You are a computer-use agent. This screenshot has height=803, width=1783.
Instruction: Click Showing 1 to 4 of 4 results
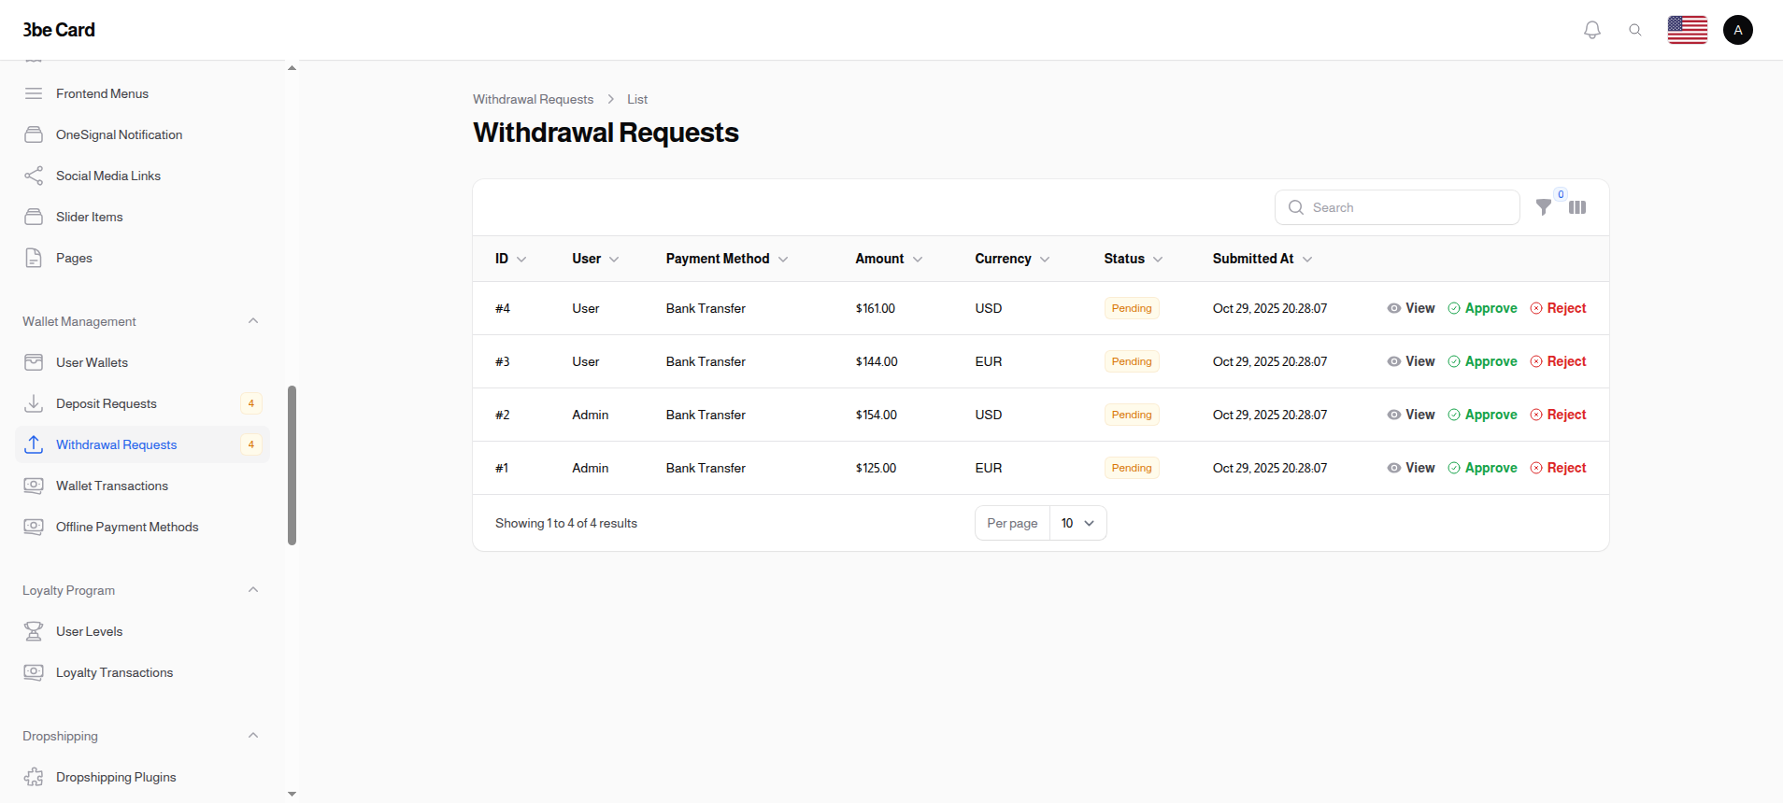tap(566, 523)
